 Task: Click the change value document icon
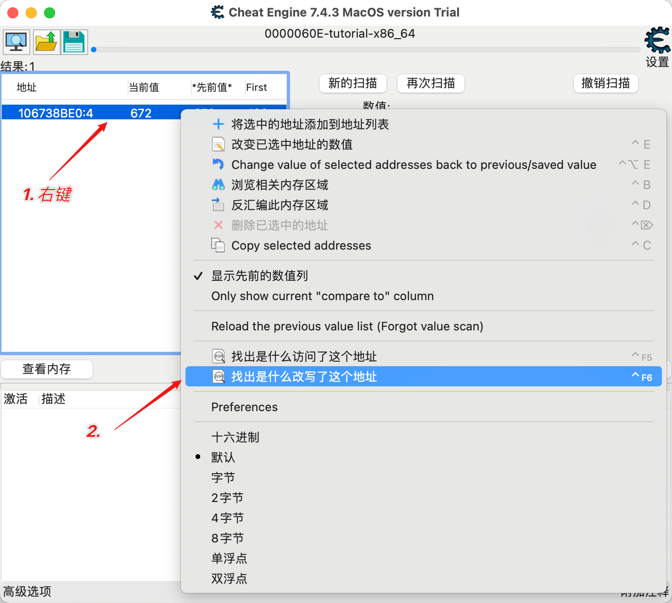coord(218,145)
